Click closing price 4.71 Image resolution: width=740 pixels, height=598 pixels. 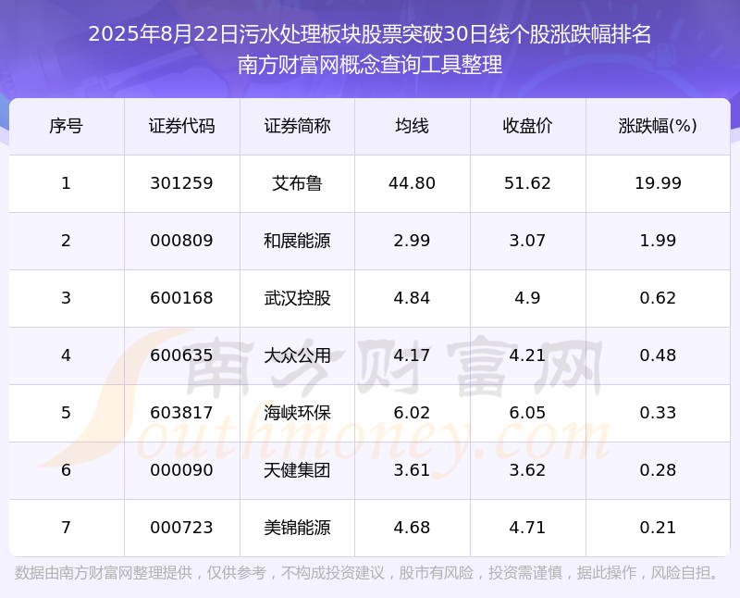coord(527,528)
